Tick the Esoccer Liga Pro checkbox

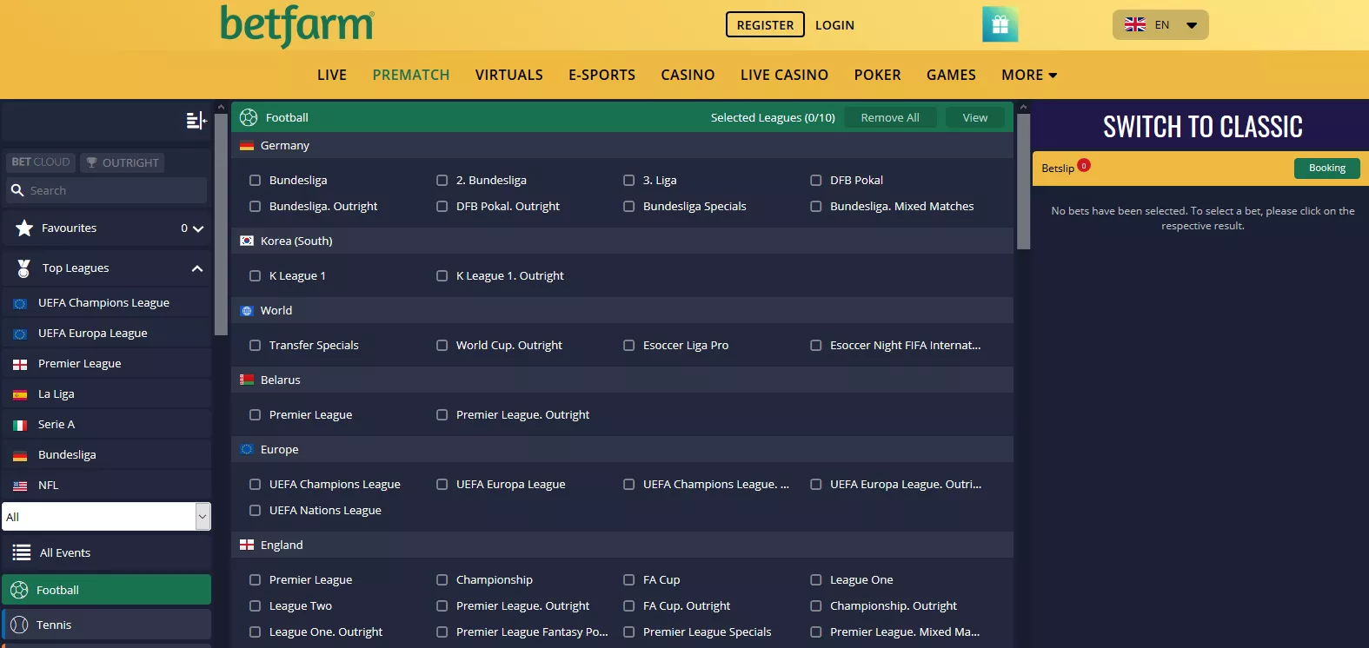click(628, 346)
